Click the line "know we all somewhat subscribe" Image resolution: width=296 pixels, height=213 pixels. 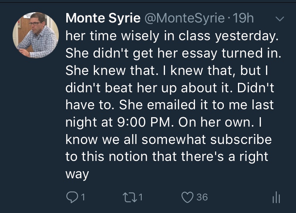click(168, 140)
